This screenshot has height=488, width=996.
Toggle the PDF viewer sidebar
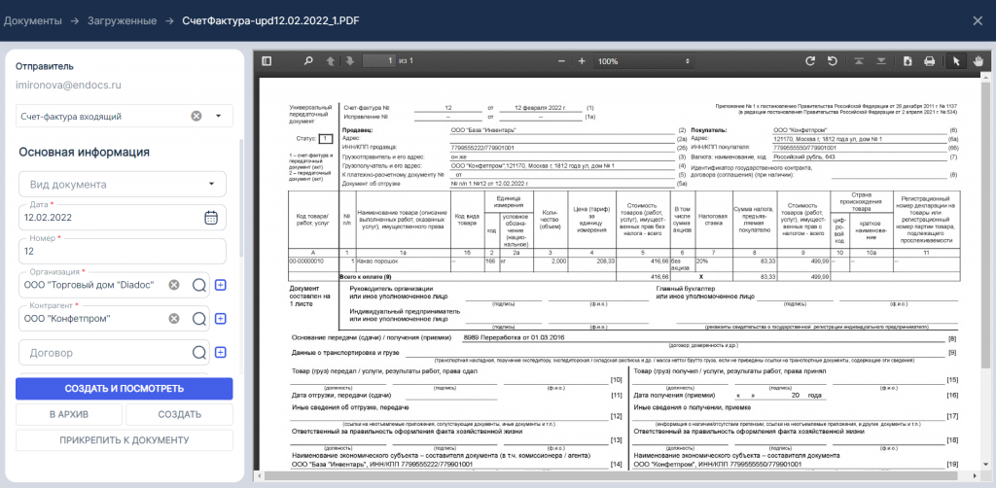(267, 61)
